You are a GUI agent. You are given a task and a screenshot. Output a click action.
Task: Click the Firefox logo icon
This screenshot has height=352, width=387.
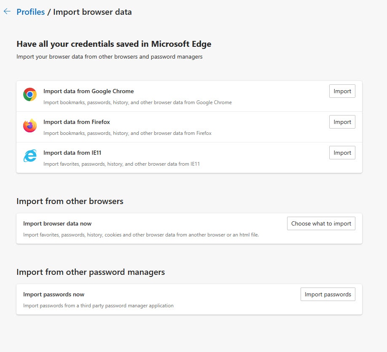tap(30, 126)
